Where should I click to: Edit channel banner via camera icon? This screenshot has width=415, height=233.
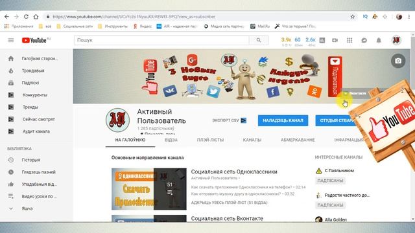coord(398,61)
